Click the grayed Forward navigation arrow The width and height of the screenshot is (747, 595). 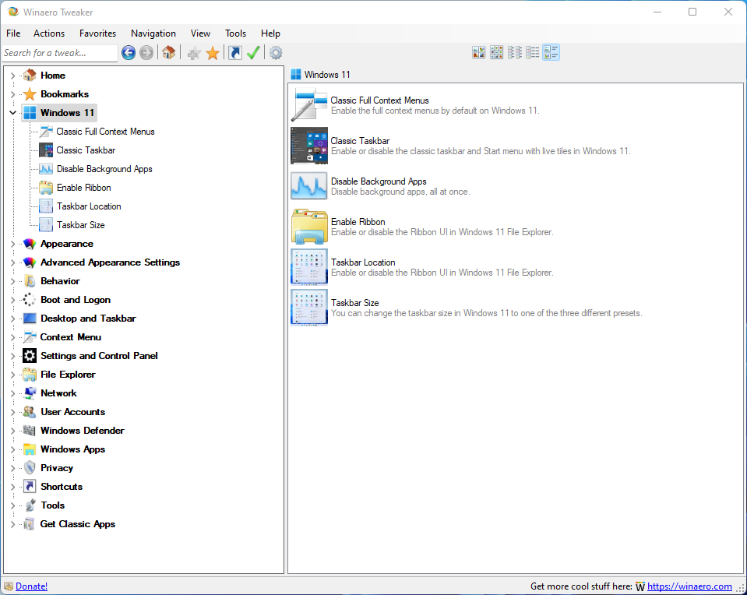point(146,52)
